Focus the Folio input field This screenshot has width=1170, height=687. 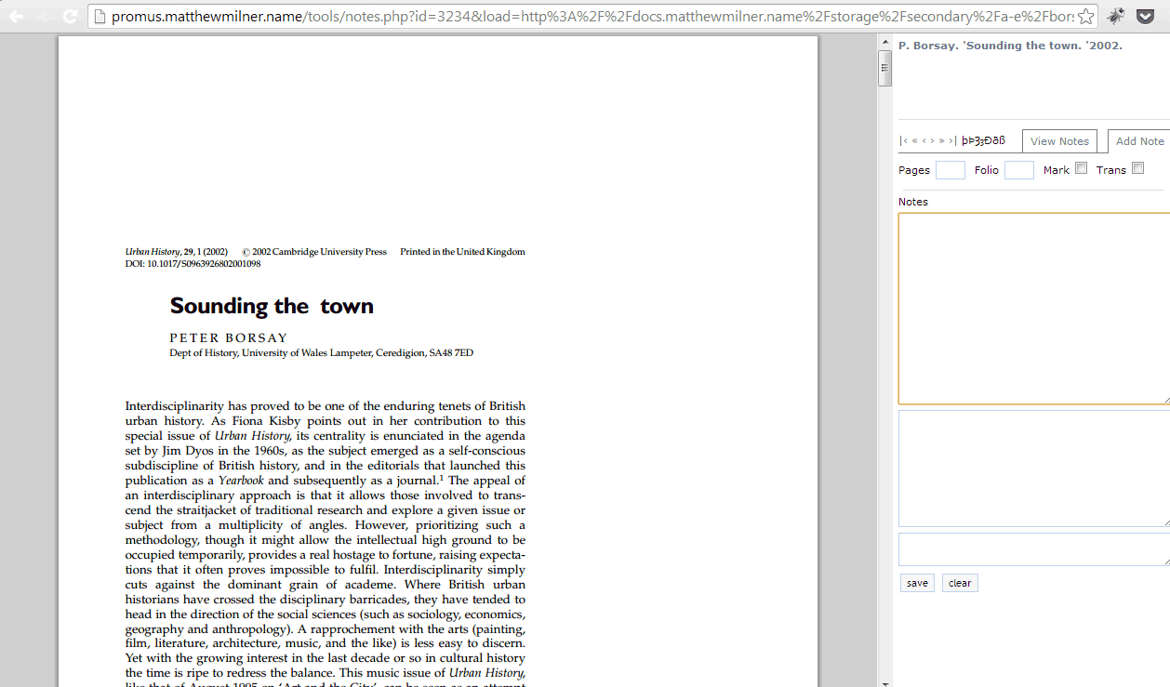click(x=1019, y=170)
